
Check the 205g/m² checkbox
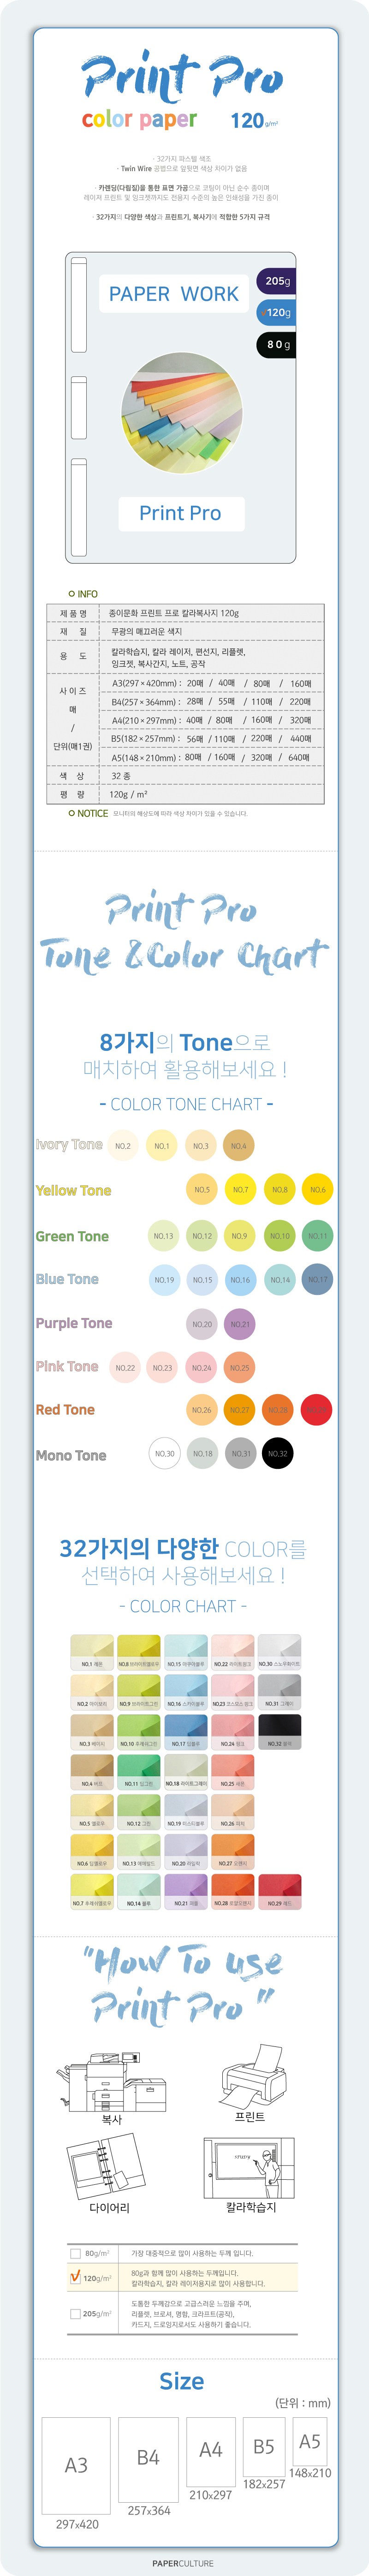[75, 2313]
